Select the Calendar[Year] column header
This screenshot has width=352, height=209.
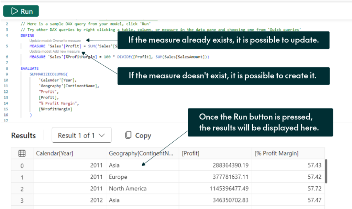[x=54, y=153]
